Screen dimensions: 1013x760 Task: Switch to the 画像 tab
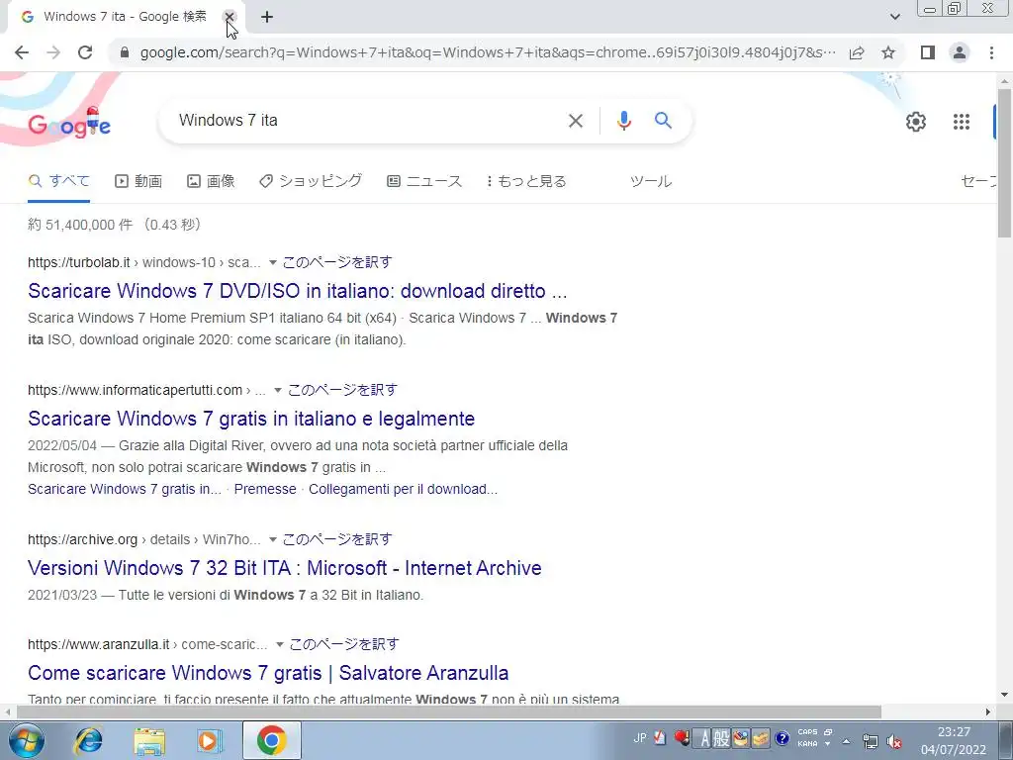[x=211, y=182]
